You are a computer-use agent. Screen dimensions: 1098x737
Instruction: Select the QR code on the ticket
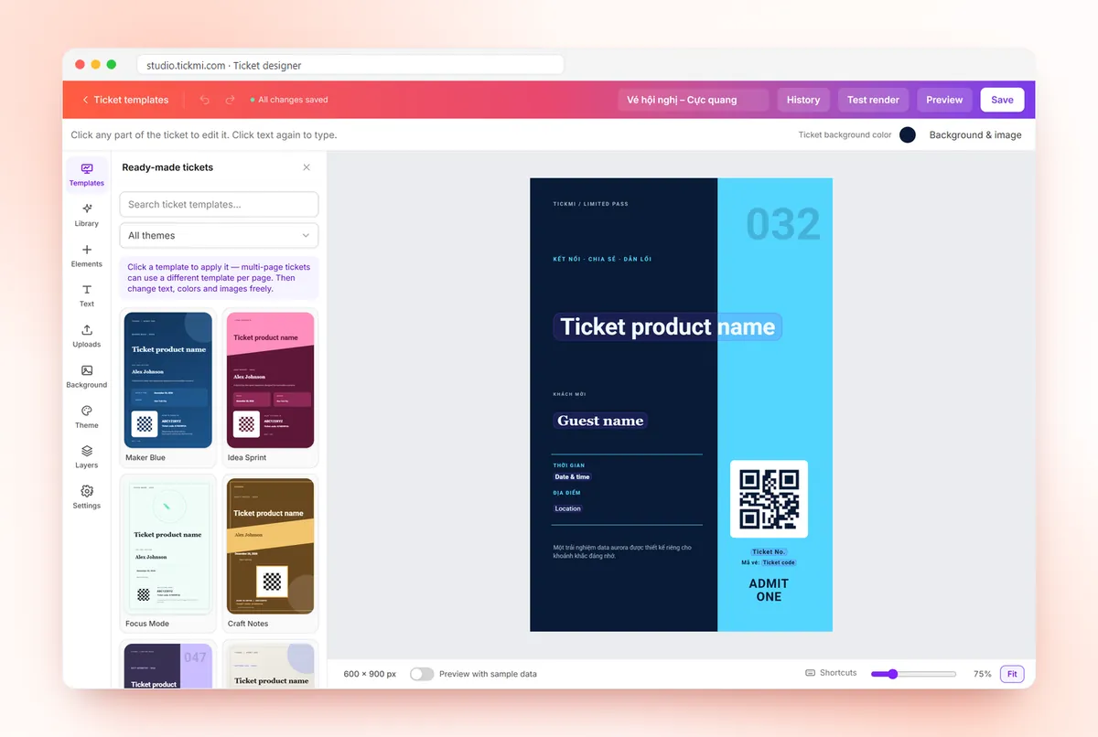click(769, 498)
